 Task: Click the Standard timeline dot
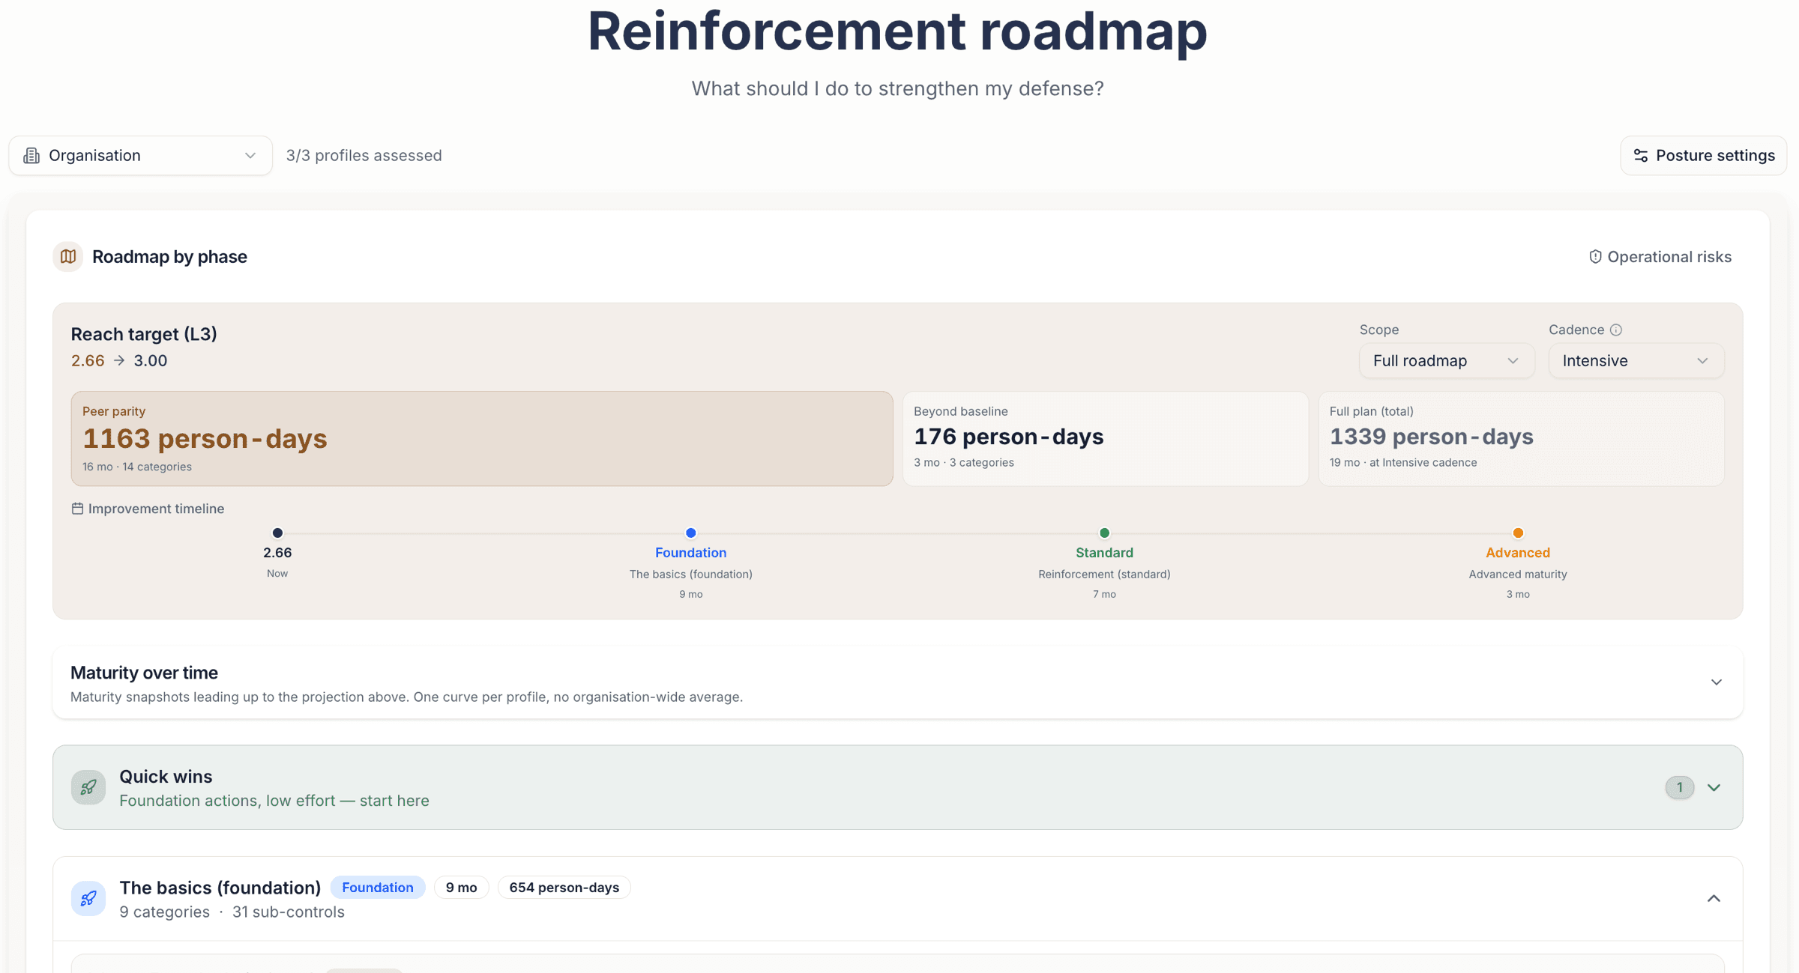click(x=1104, y=533)
